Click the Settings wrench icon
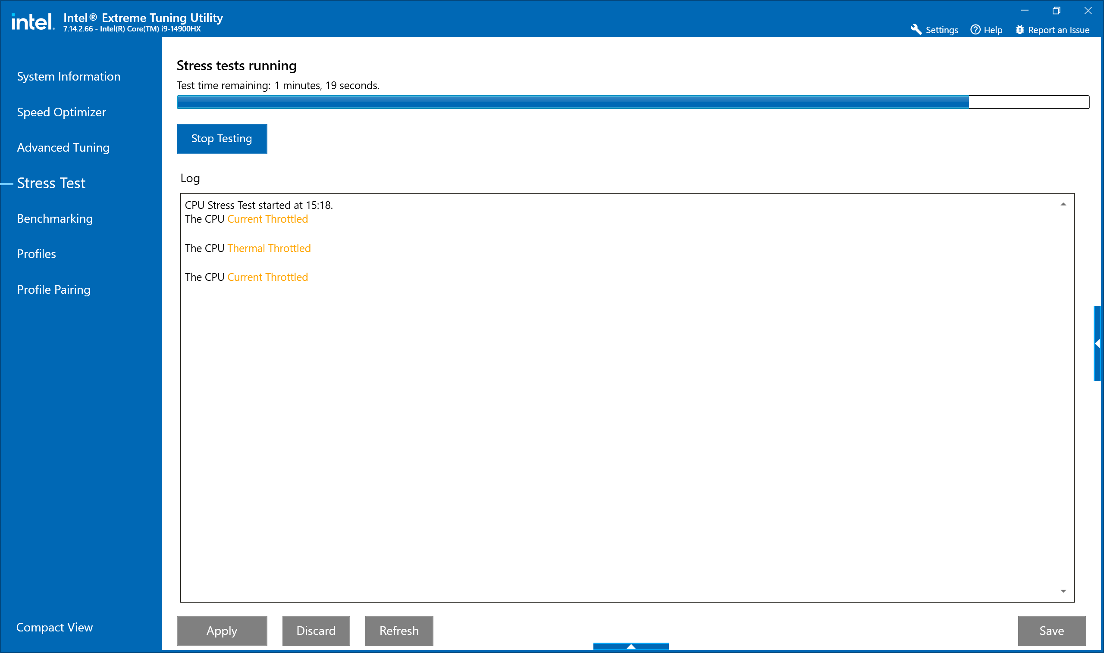1104x653 pixels. point(916,29)
